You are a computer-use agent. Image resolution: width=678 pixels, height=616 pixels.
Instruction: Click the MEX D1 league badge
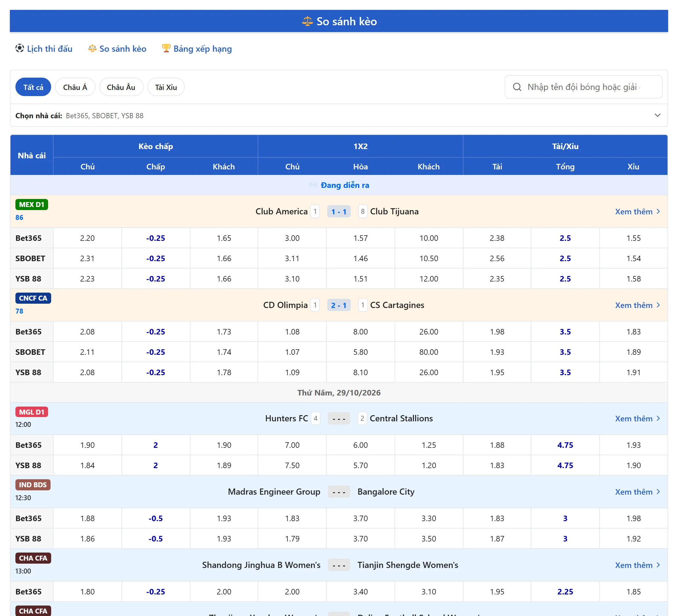pyautogui.click(x=32, y=204)
